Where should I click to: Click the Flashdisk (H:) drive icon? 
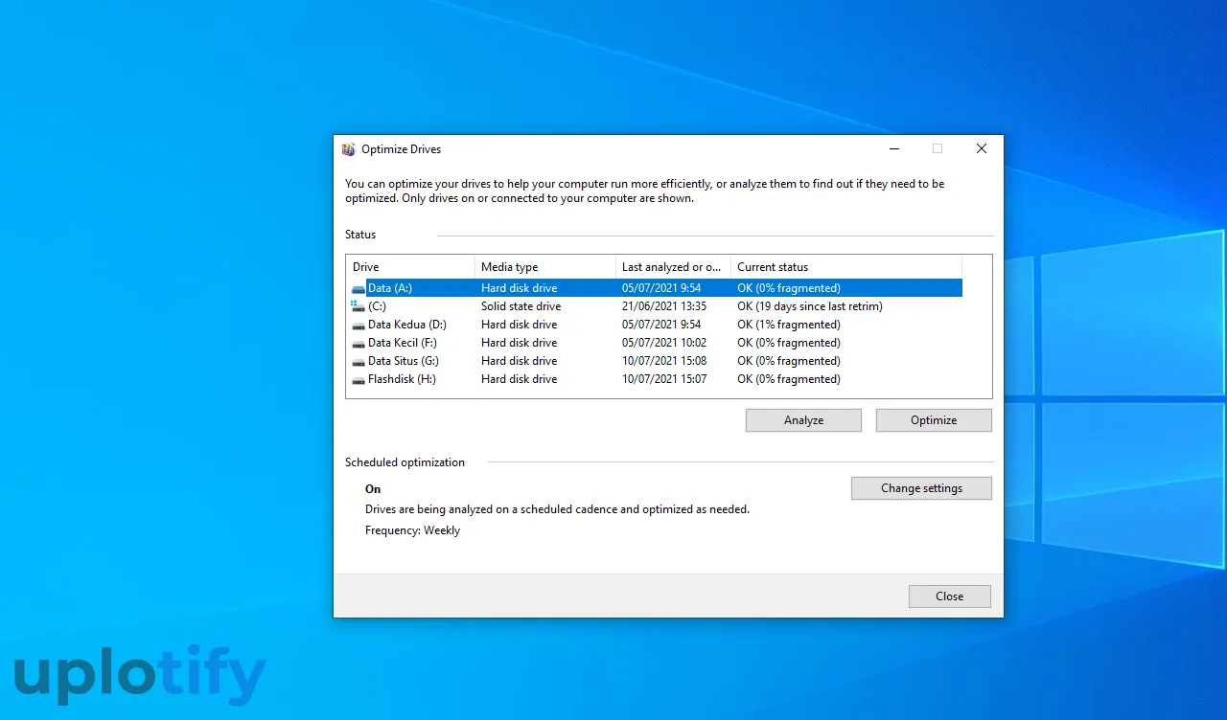359,379
